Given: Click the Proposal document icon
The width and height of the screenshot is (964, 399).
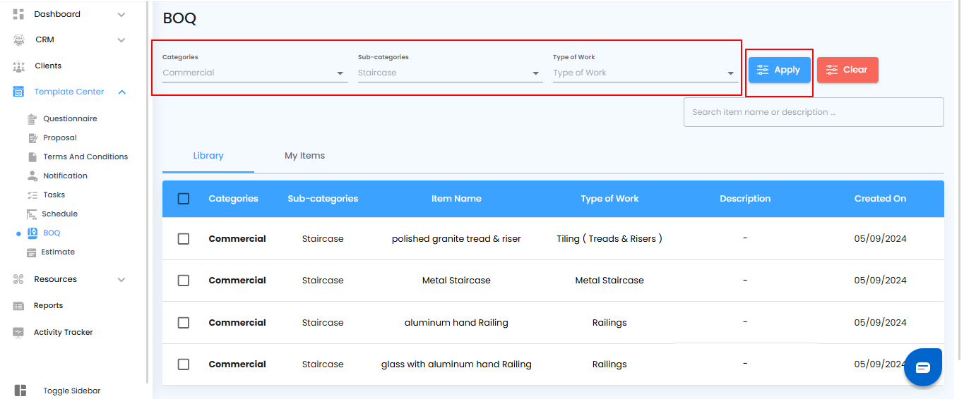Looking at the screenshot, I should (32, 138).
